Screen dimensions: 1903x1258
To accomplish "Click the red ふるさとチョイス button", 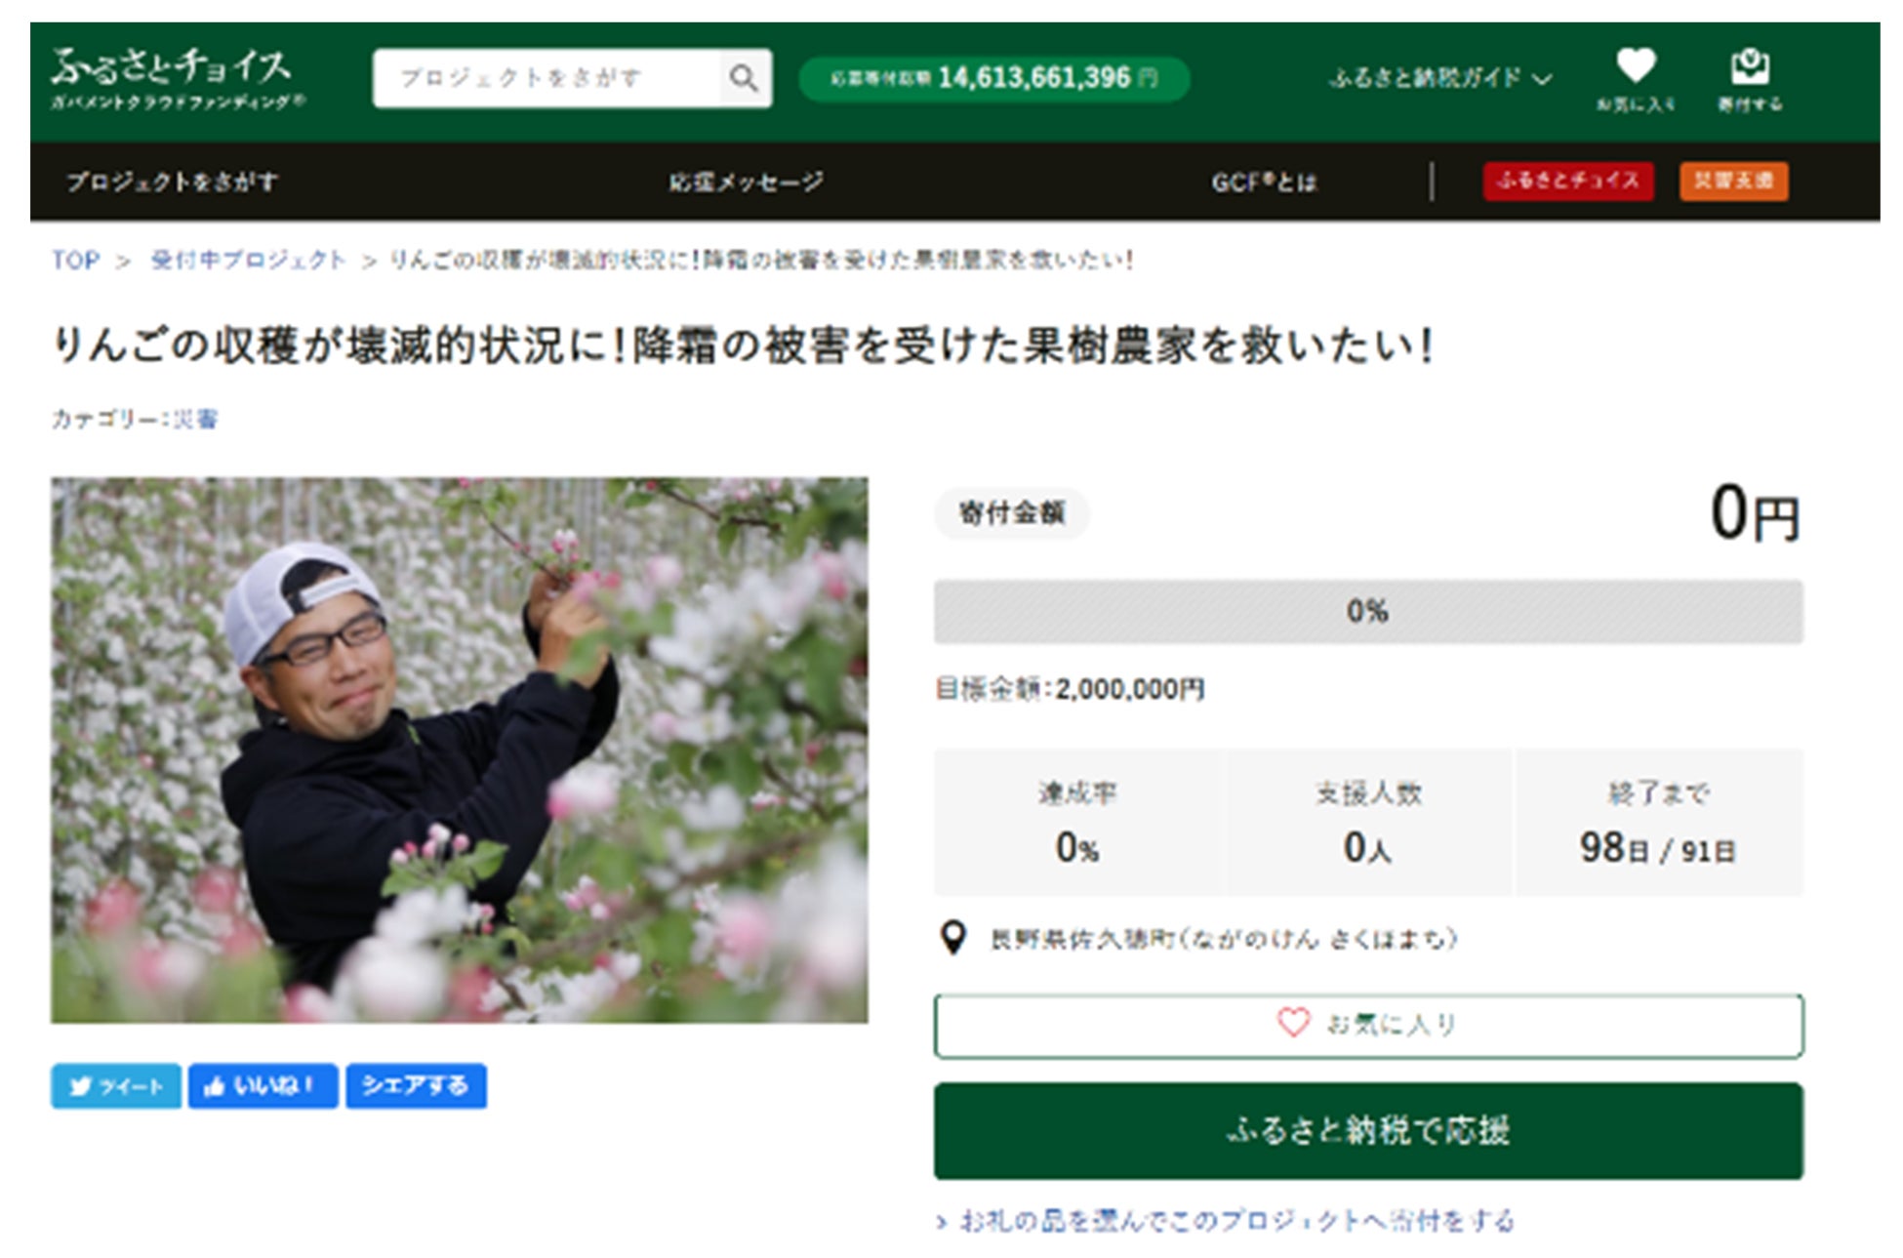I will click(1568, 182).
